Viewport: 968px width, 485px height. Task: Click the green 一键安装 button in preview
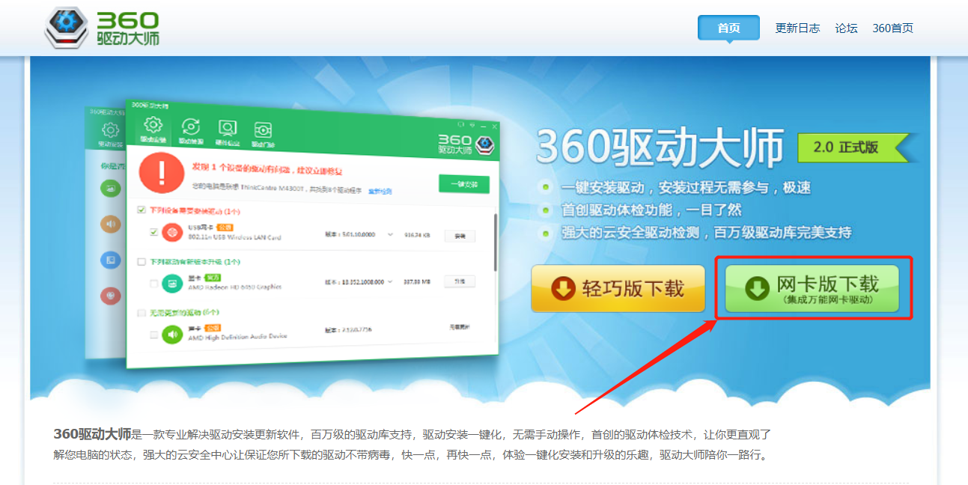(x=463, y=184)
